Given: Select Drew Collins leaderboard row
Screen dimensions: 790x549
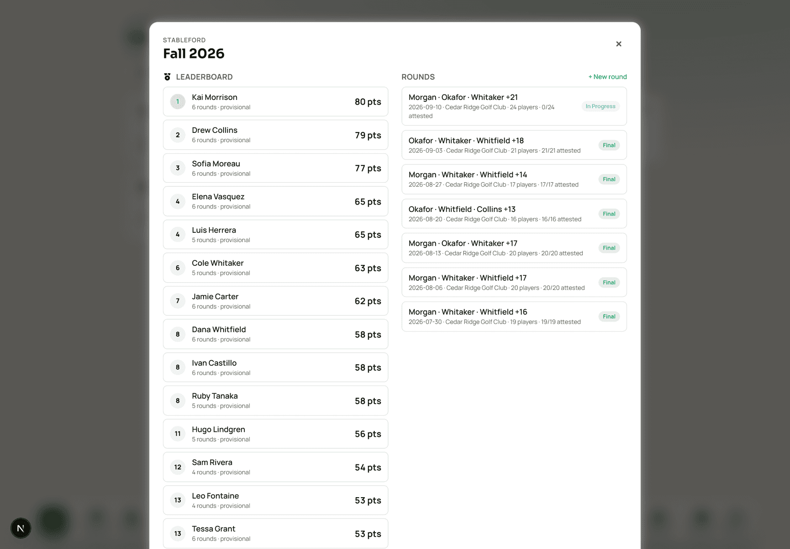Looking at the screenshot, I should 276,135.
